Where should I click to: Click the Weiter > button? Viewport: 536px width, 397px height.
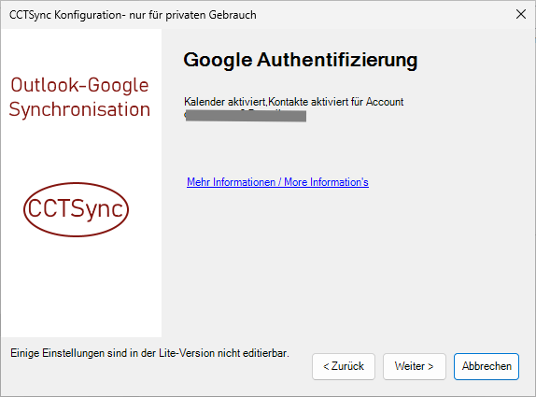[415, 366]
